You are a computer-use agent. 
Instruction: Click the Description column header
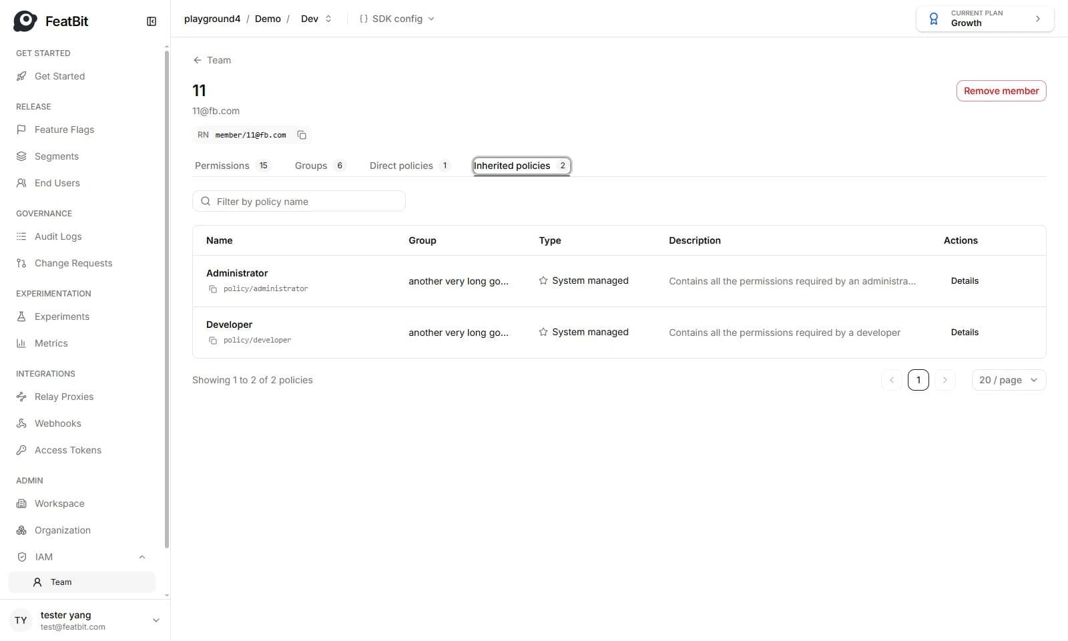(x=695, y=240)
